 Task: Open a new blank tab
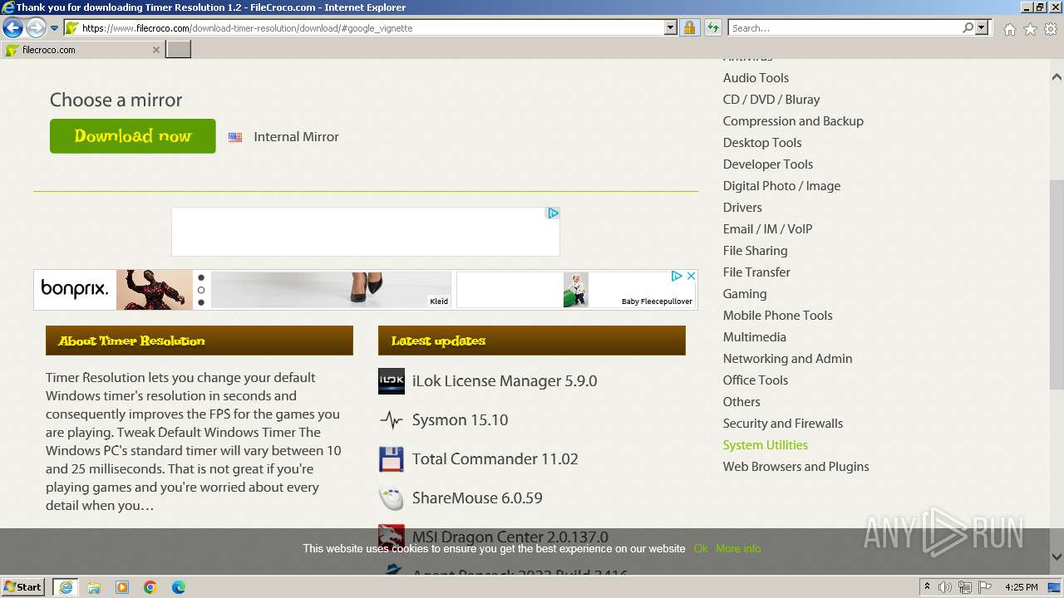[x=179, y=50]
